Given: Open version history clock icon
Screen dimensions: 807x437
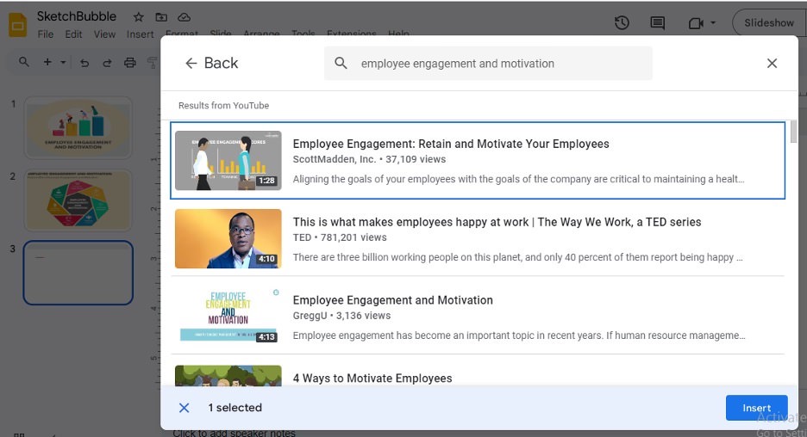Looking at the screenshot, I should [622, 22].
